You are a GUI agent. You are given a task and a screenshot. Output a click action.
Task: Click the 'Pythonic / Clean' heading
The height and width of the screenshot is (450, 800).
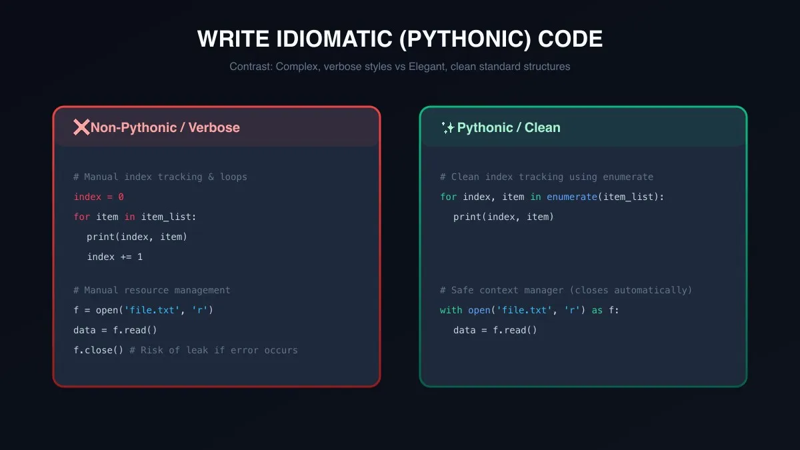[x=509, y=127]
